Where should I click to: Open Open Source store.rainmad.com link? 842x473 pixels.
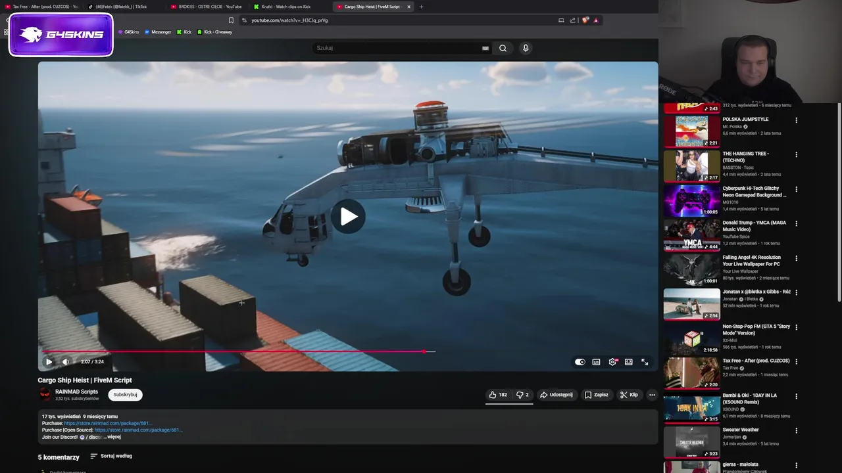138,430
